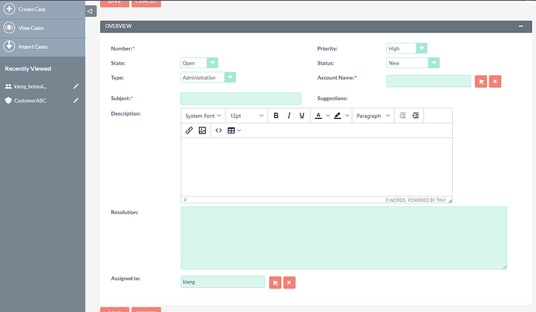536x312 pixels.
Task: Click the Import Cases download icon
Action: 9,46
